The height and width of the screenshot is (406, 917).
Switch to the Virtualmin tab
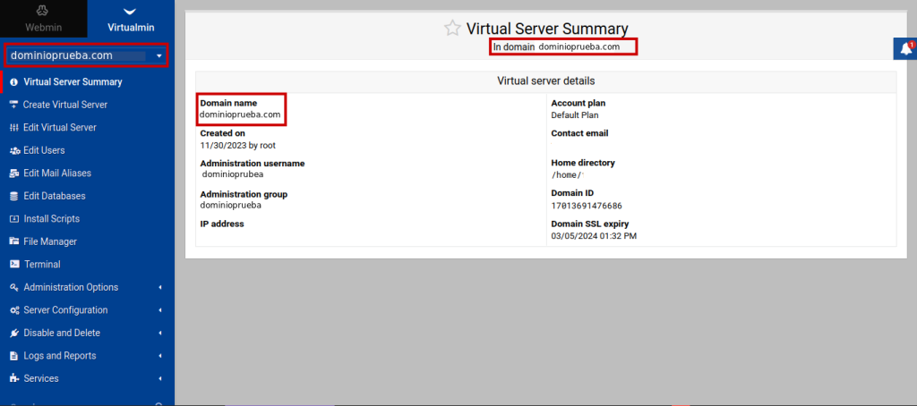click(x=131, y=19)
